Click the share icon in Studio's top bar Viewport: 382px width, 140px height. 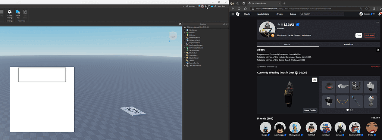[215, 6]
